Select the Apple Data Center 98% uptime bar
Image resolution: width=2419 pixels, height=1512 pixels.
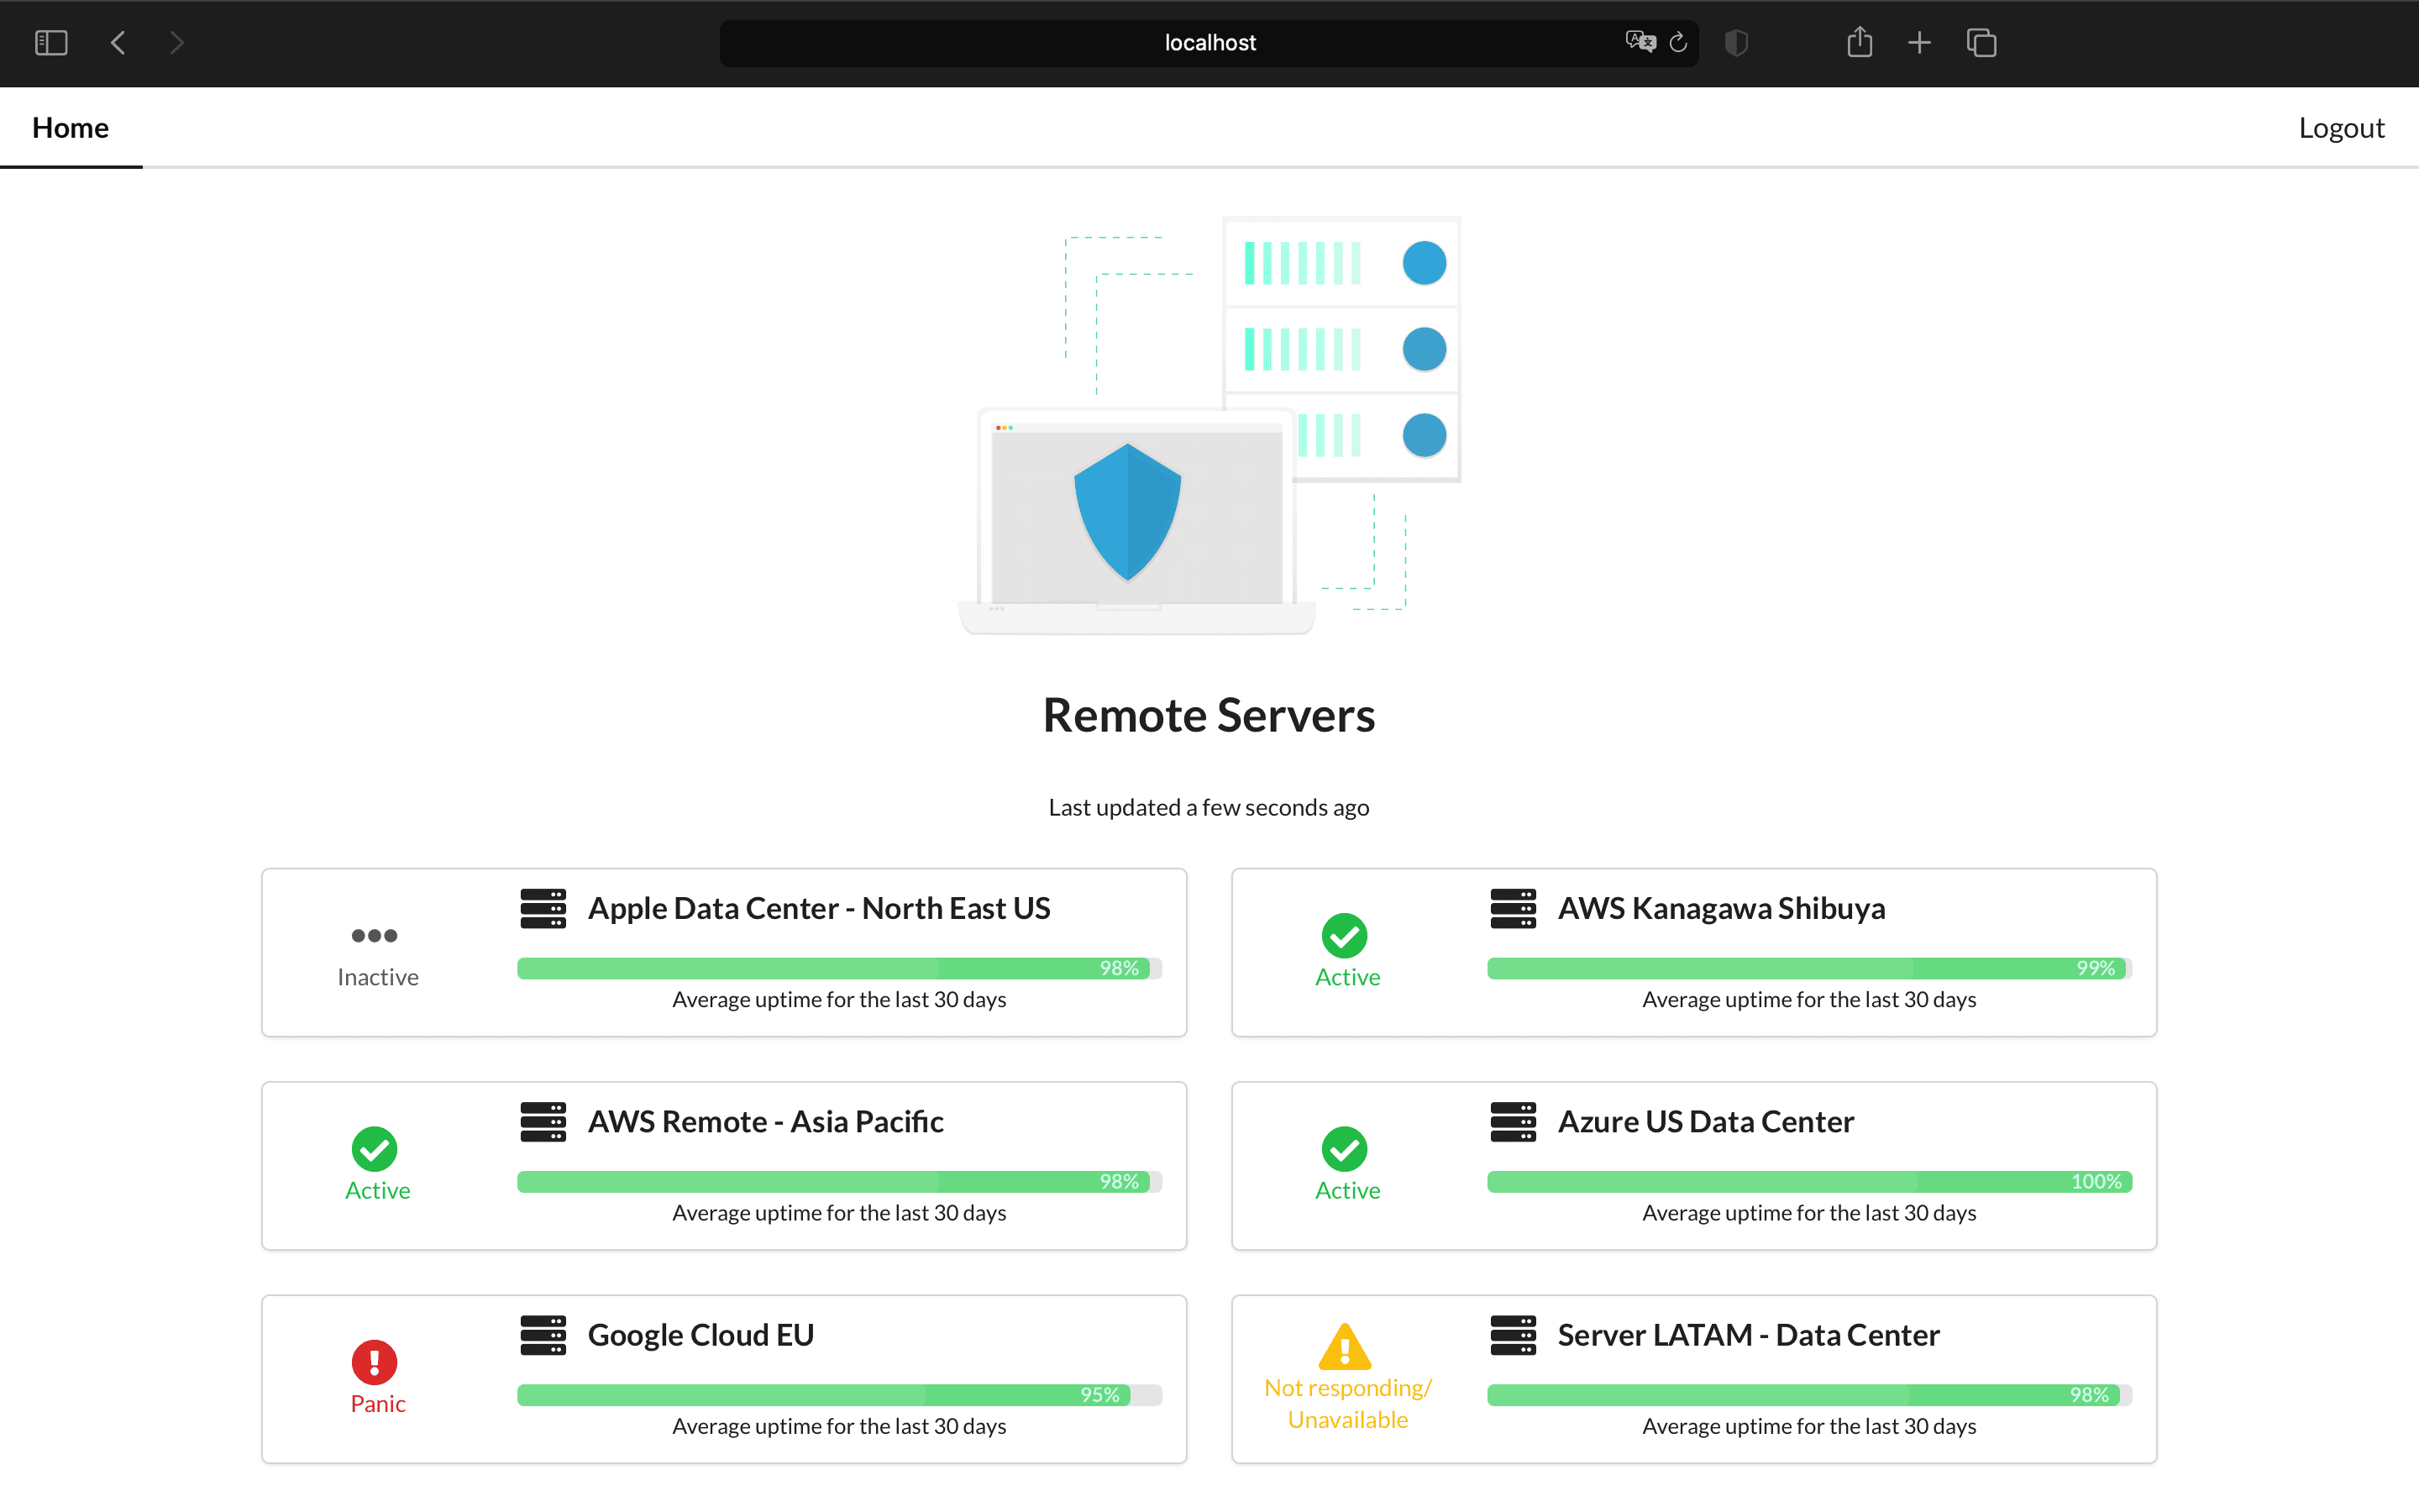tap(838, 968)
